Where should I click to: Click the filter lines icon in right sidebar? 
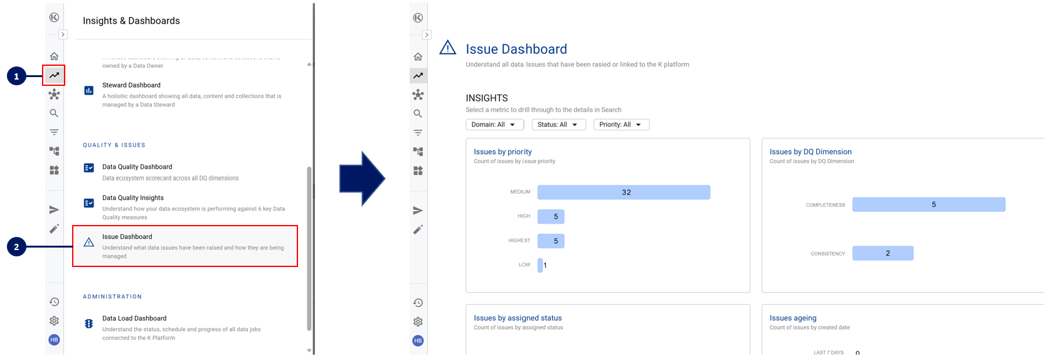(418, 133)
